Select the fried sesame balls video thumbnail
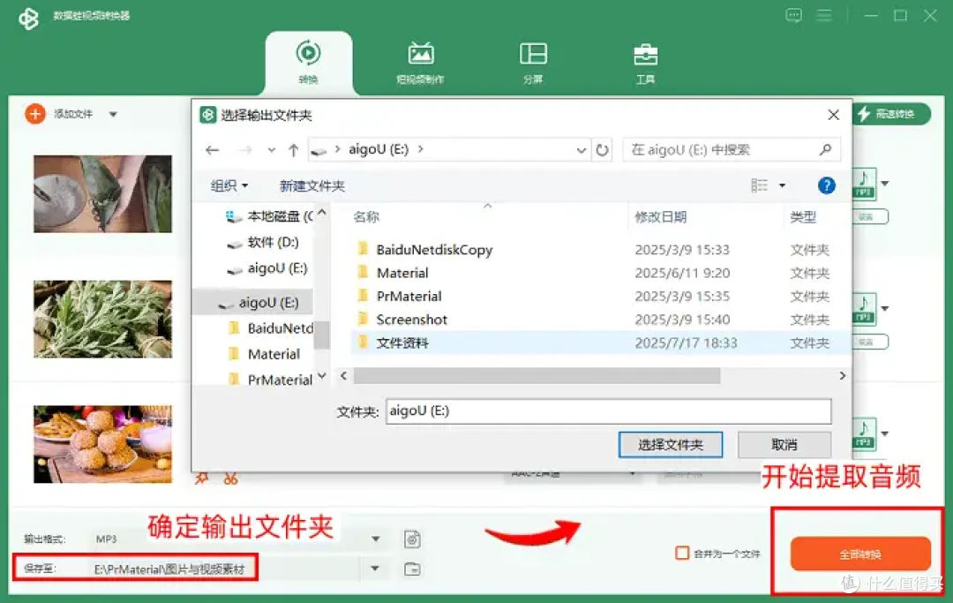The image size is (953, 603). [102, 444]
